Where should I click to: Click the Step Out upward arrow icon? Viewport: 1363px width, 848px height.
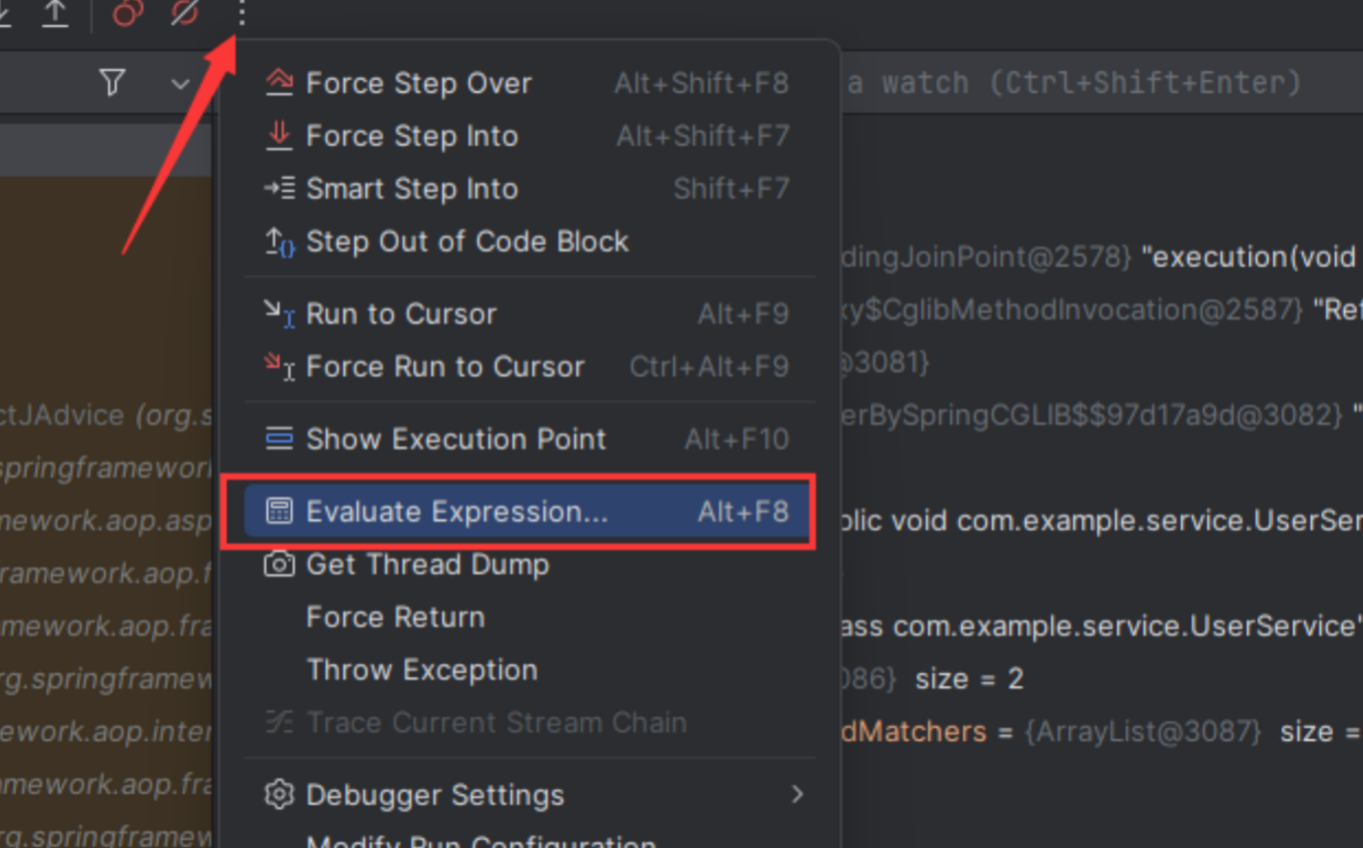click(x=55, y=13)
